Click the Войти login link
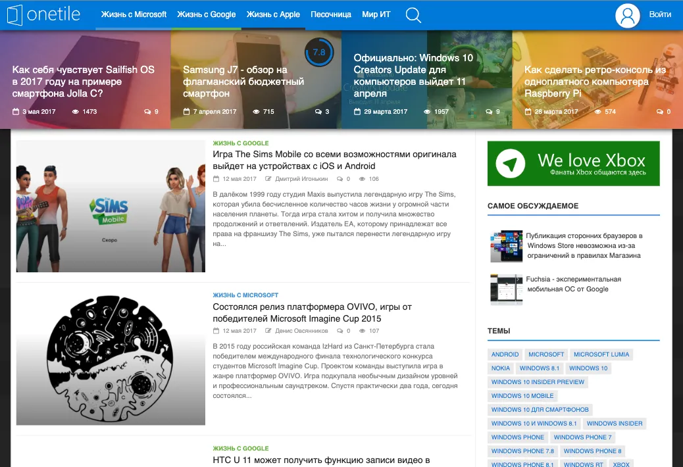 [660, 14]
